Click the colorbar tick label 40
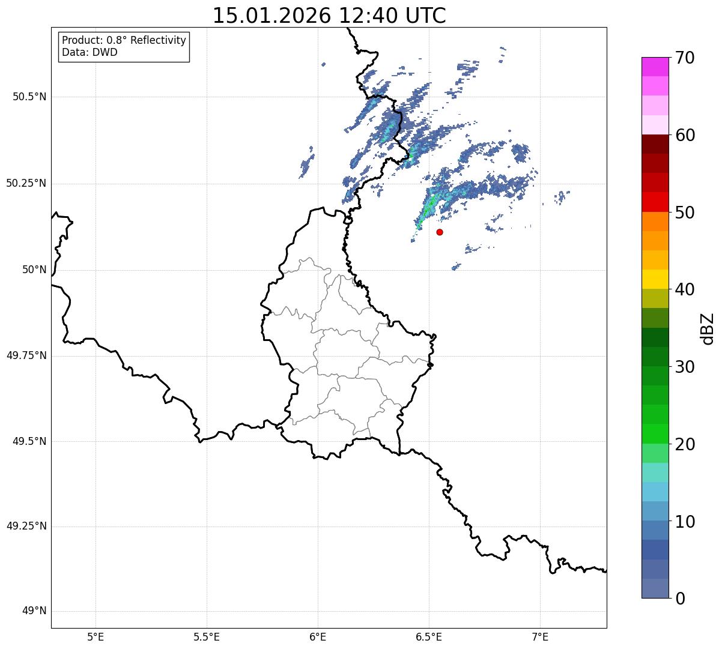This screenshot has height=649, width=722. click(685, 289)
